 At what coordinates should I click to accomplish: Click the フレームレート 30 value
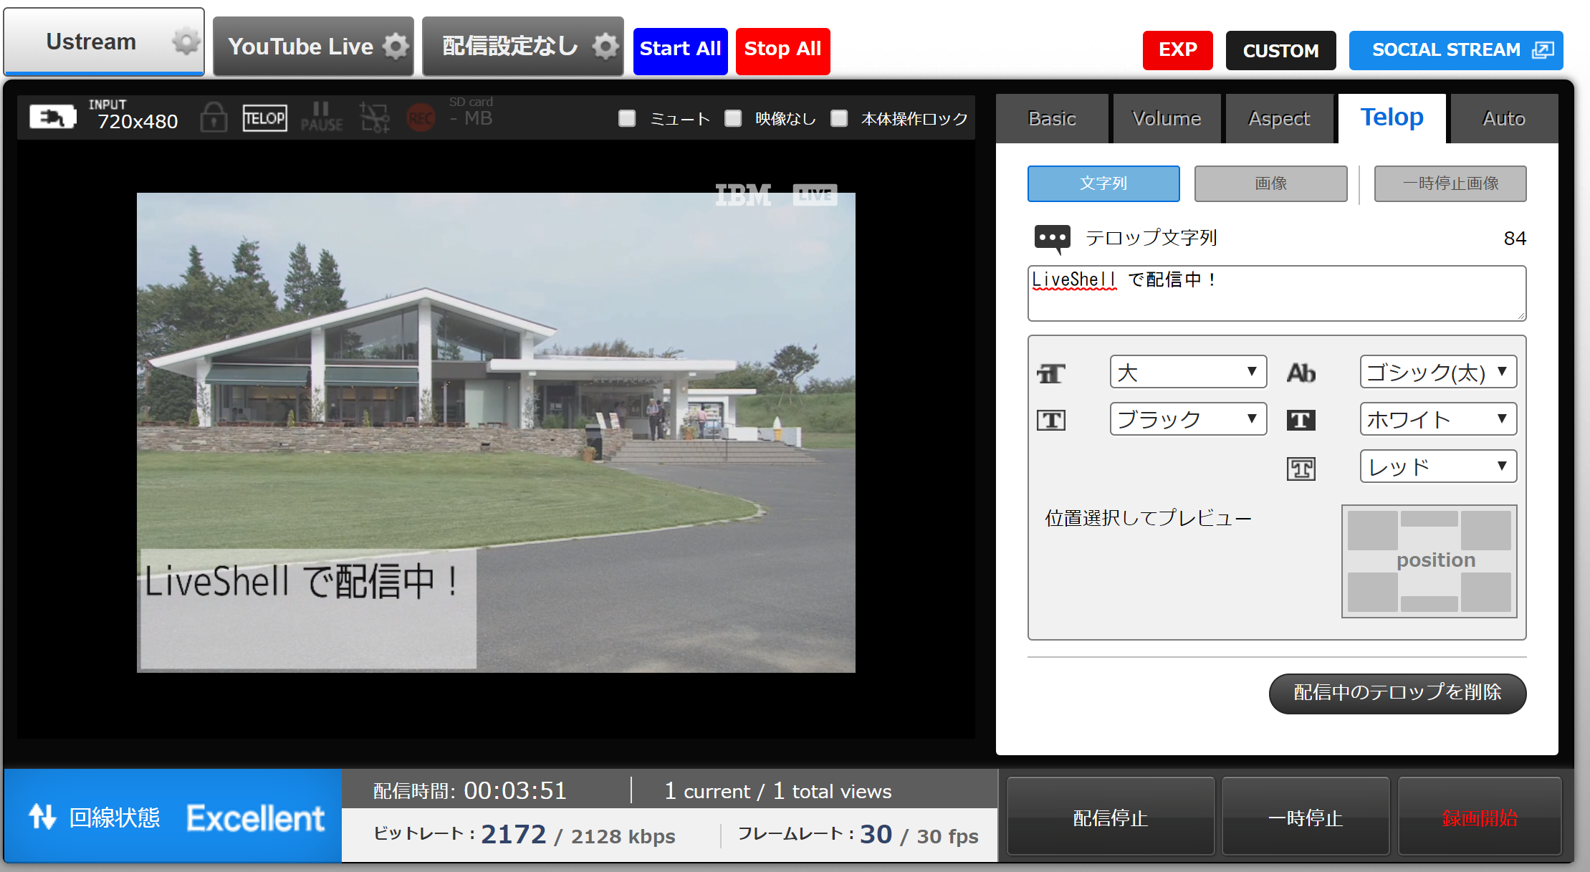click(x=876, y=835)
